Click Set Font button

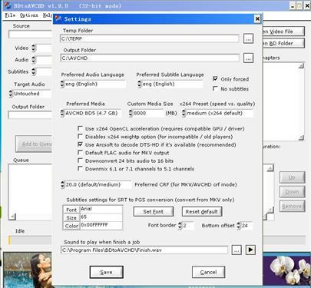(153, 211)
